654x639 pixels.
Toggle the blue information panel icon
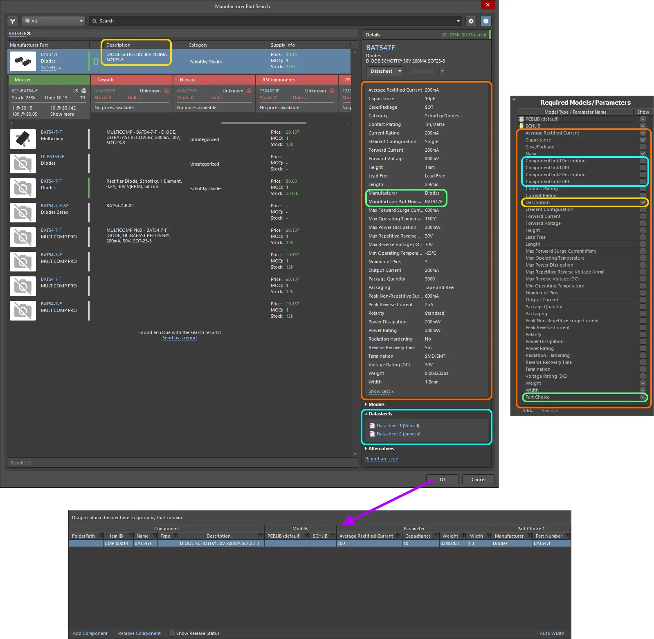click(486, 21)
